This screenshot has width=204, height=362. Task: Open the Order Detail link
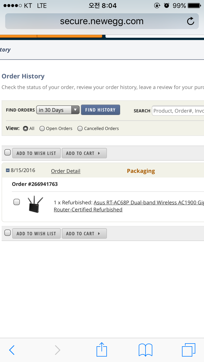coord(66,171)
